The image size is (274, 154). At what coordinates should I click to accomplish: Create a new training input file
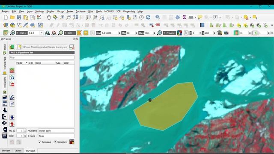19,47
